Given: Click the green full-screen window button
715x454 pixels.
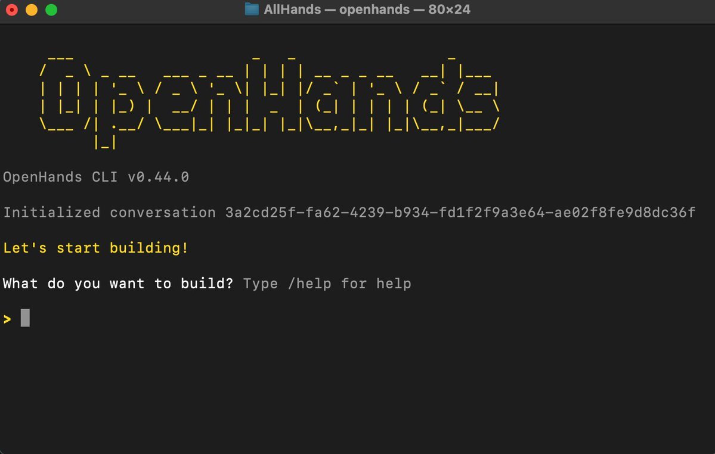Looking at the screenshot, I should click(51, 10).
